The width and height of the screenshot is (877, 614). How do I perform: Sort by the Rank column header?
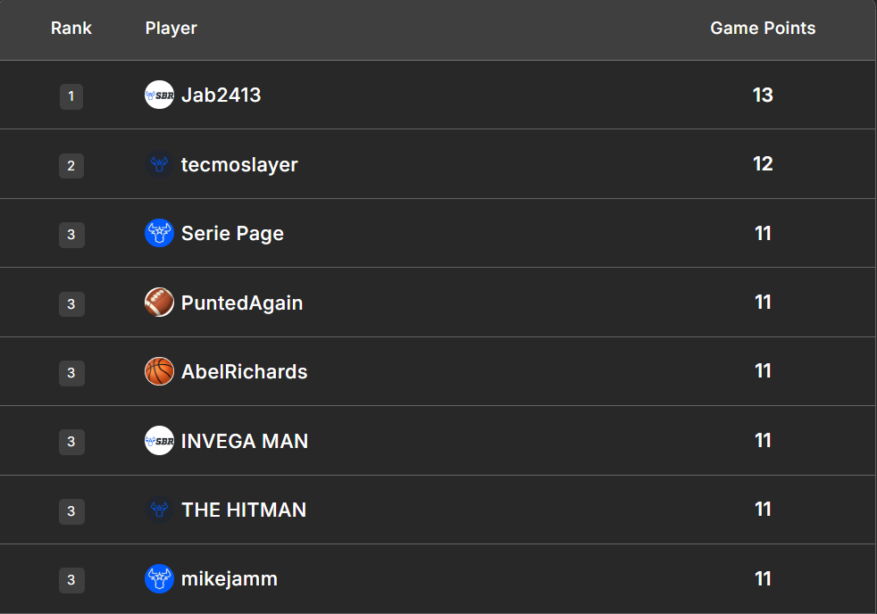tap(71, 29)
